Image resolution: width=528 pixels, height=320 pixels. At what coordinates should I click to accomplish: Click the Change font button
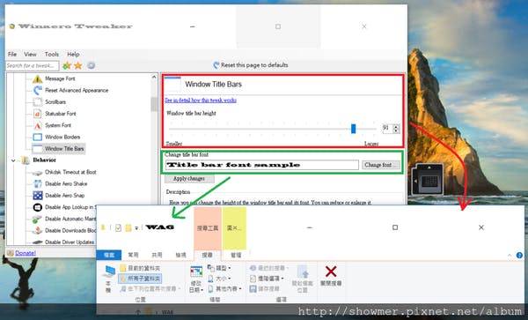click(x=381, y=165)
